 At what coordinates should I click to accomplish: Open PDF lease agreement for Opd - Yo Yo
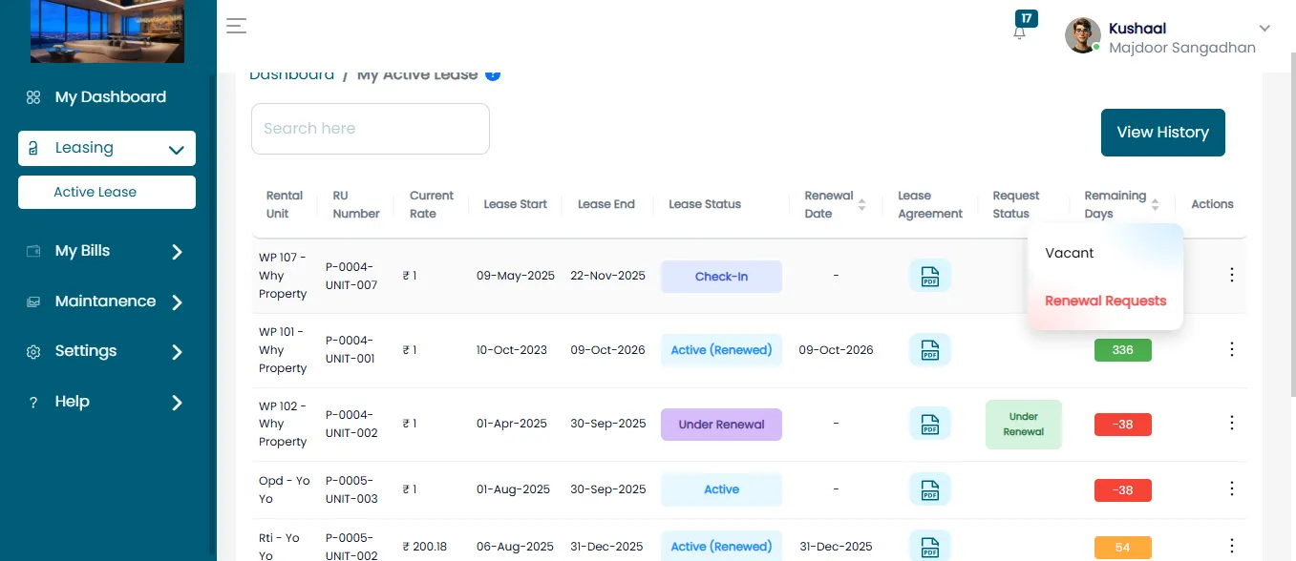click(930, 489)
